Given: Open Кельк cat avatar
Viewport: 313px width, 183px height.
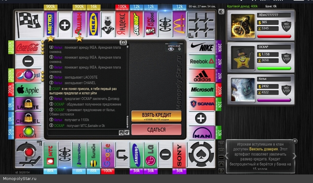Looking at the screenshot, I should pos(243,90).
